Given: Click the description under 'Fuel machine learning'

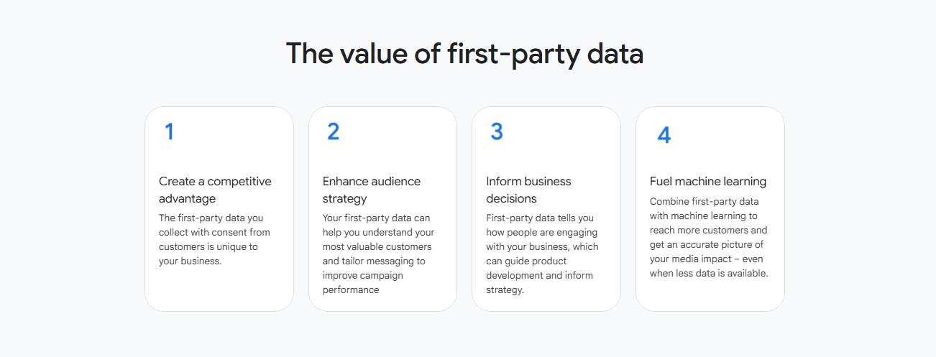Looking at the screenshot, I should (709, 237).
